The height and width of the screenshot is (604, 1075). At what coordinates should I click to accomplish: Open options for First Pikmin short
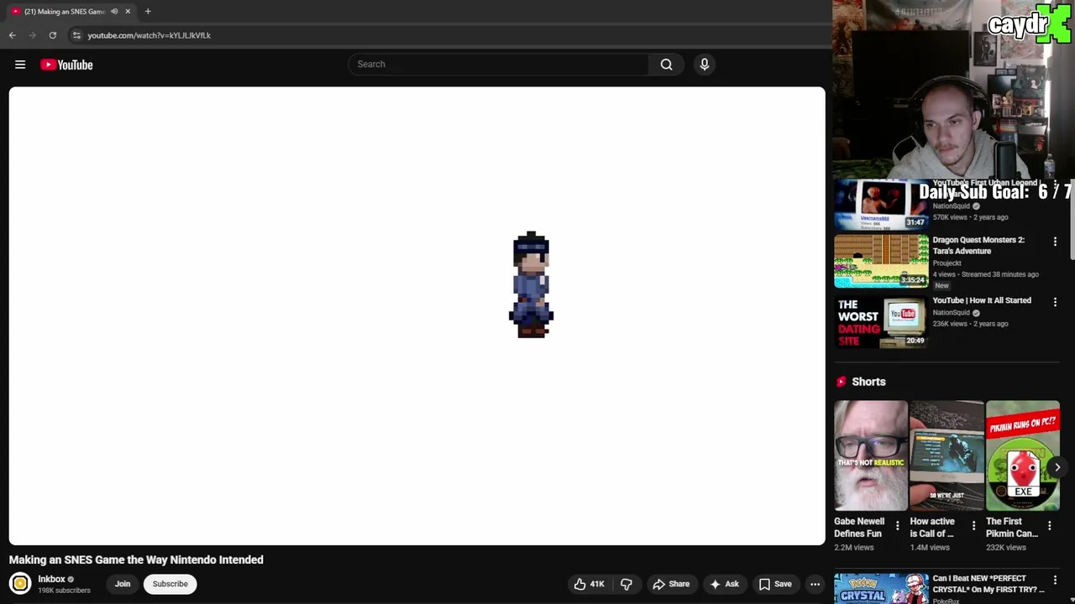[1049, 526]
